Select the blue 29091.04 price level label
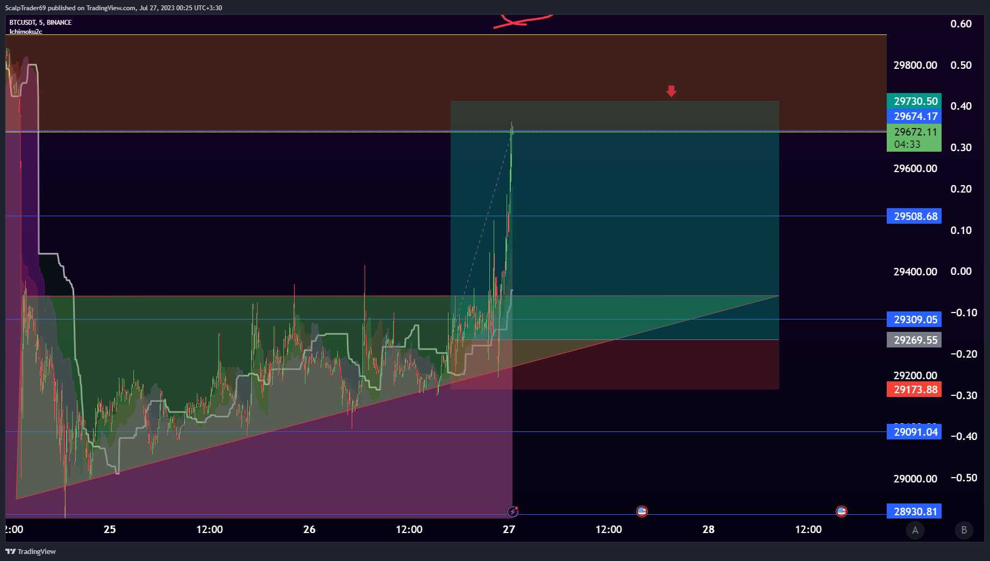 [x=914, y=432]
